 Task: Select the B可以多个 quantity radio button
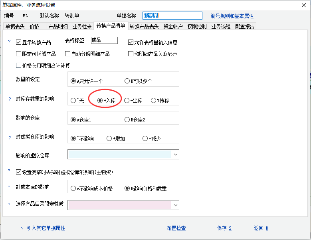click(127, 81)
